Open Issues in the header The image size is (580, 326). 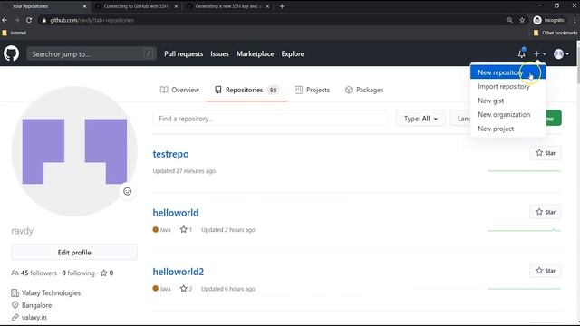[219, 54]
